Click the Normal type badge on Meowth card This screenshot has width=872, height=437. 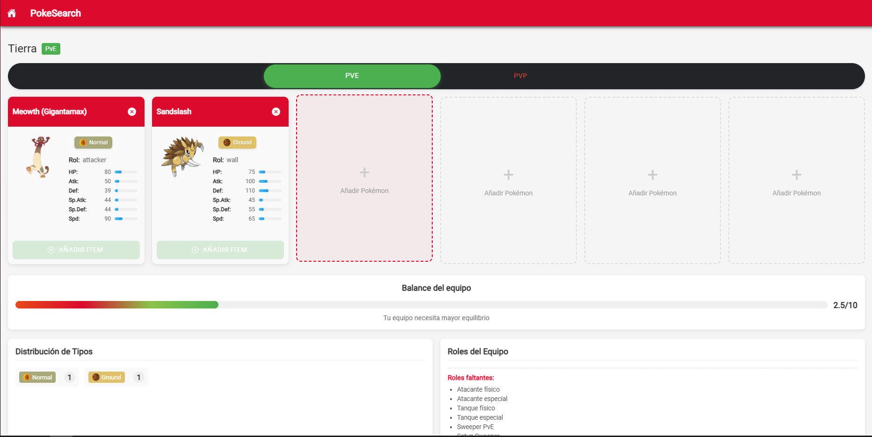pyautogui.click(x=93, y=143)
